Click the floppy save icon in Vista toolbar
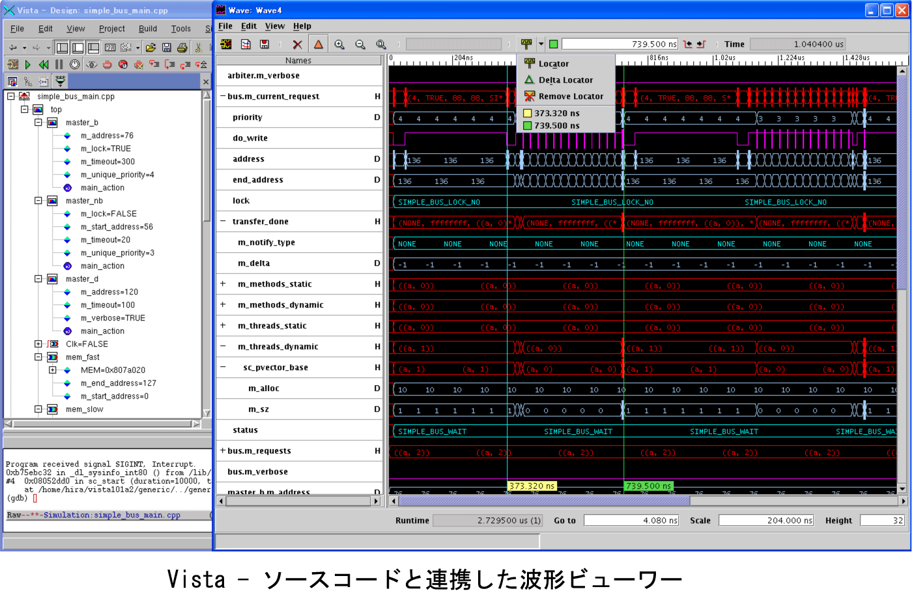The width and height of the screenshot is (912, 591). pos(167,48)
